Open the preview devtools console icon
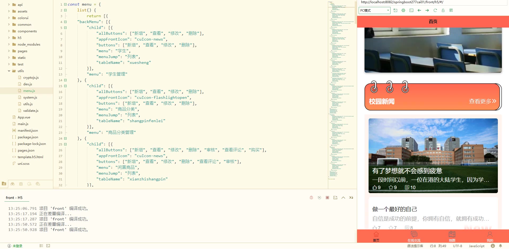This screenshot has width=509, height=249. coord(411,10)
